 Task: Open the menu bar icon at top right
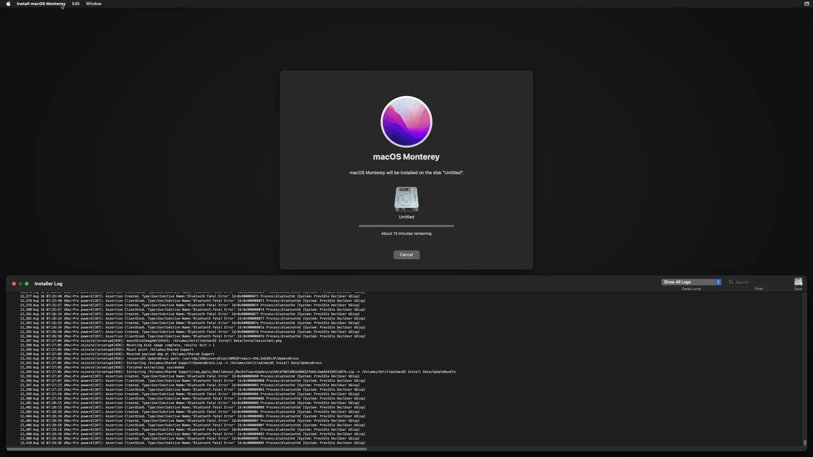coord(806,4)
